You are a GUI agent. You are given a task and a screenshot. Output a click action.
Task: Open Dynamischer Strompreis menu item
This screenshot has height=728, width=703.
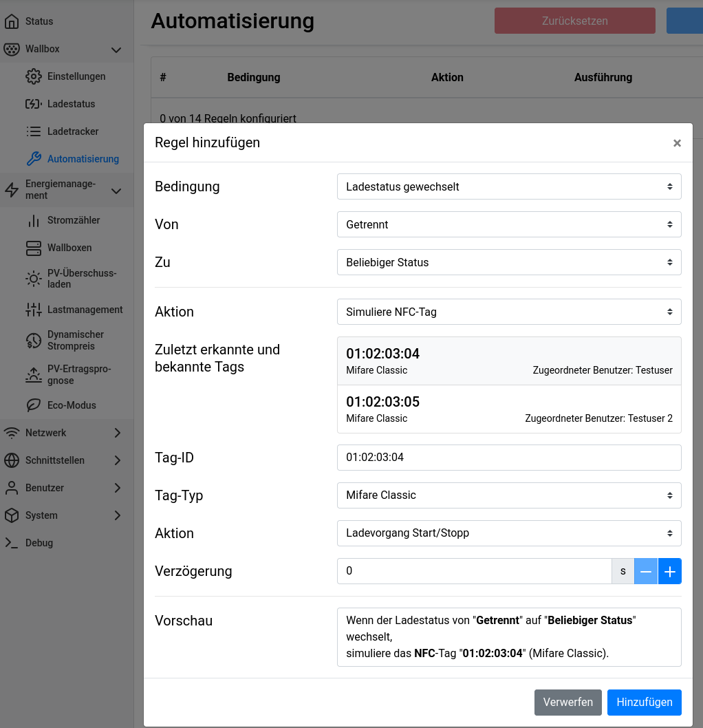pos(75,340)
